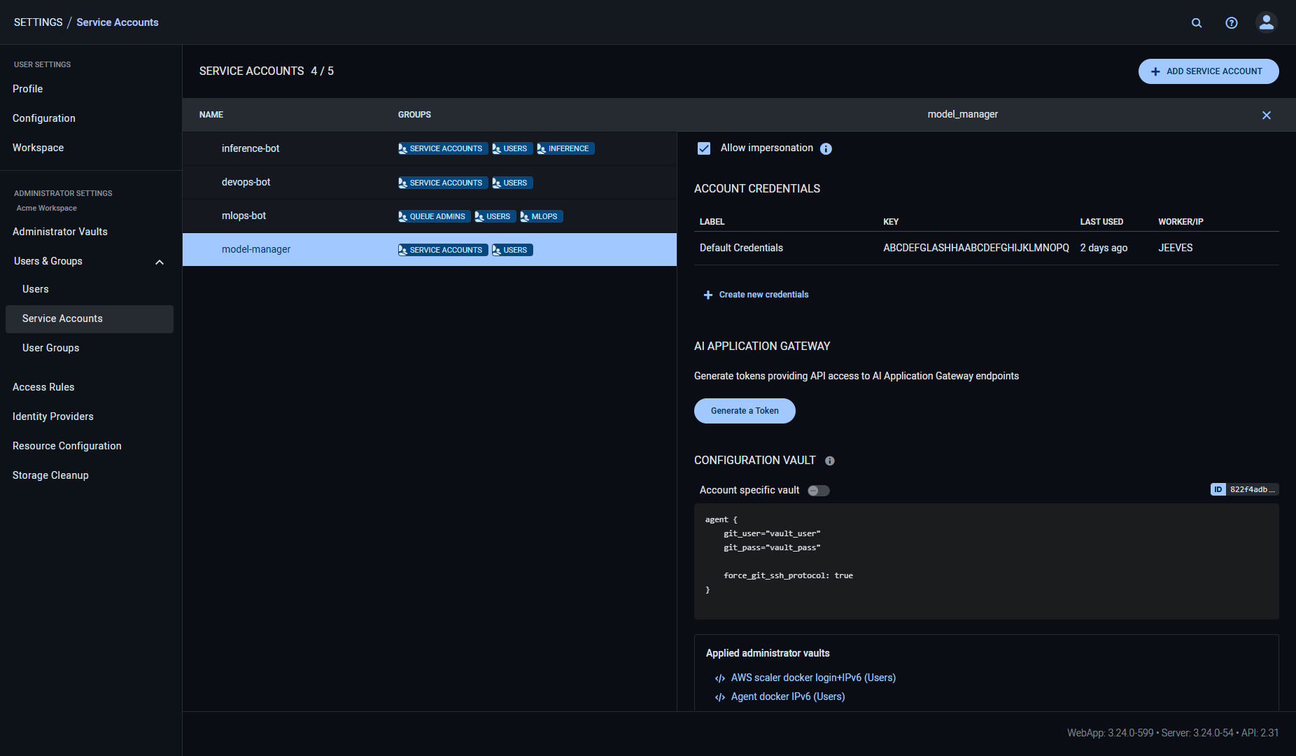Click the plus icon beside Create new credentials
Screen dimensions: 1296x756
click(707, 295)
